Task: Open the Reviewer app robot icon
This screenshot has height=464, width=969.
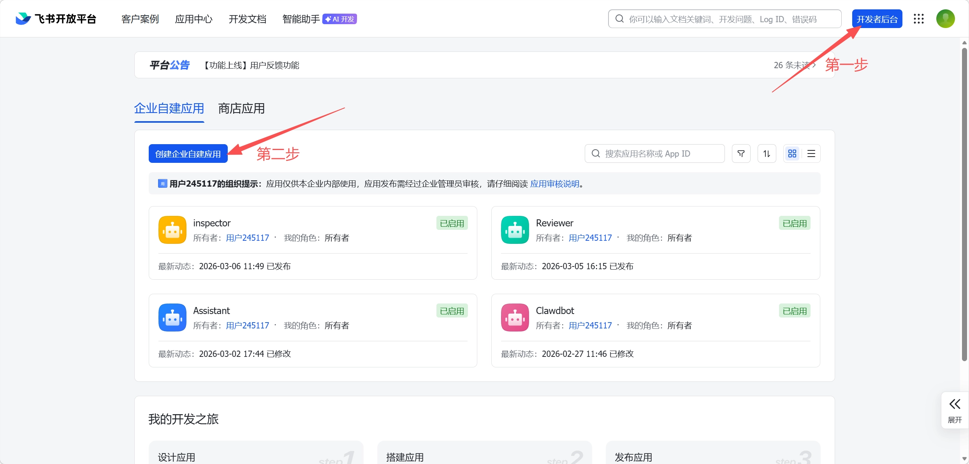Action: pyautogui.click(x=515, y=230)
